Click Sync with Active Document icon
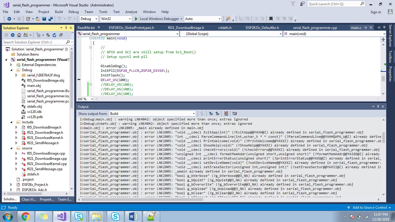 coord(48,35)
